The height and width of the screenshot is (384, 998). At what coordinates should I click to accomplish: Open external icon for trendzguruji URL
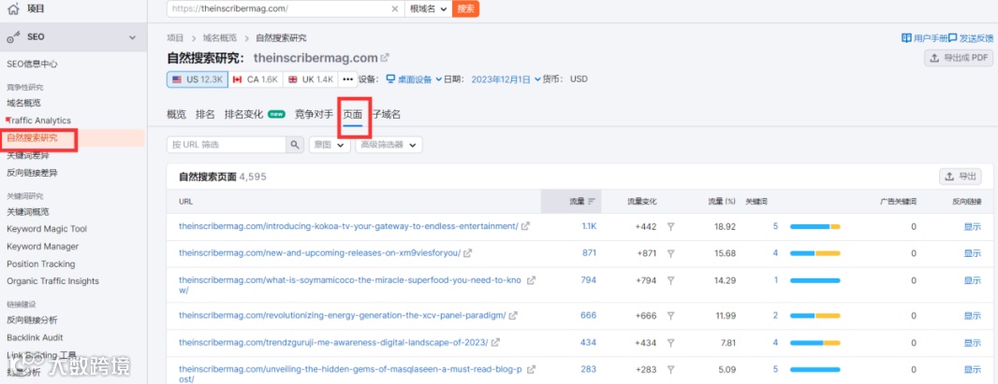point(495,342)
